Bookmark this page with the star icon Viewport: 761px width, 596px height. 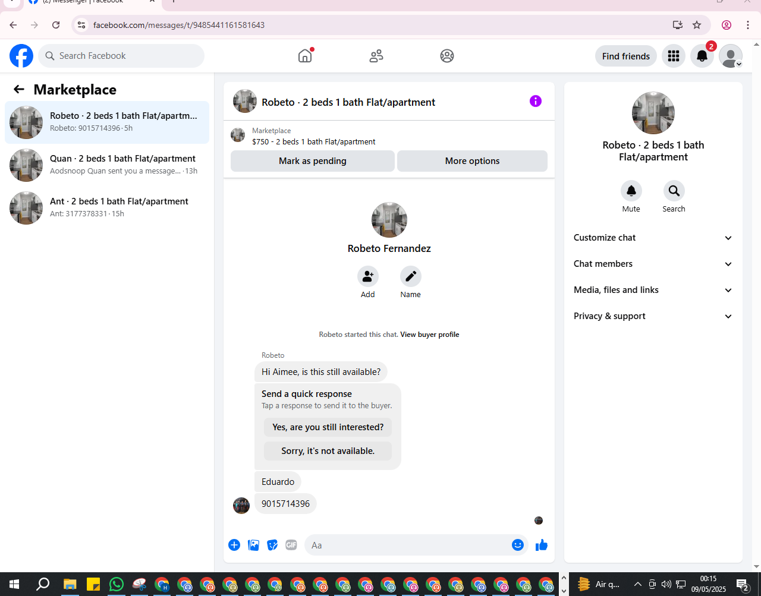point(697,25)
